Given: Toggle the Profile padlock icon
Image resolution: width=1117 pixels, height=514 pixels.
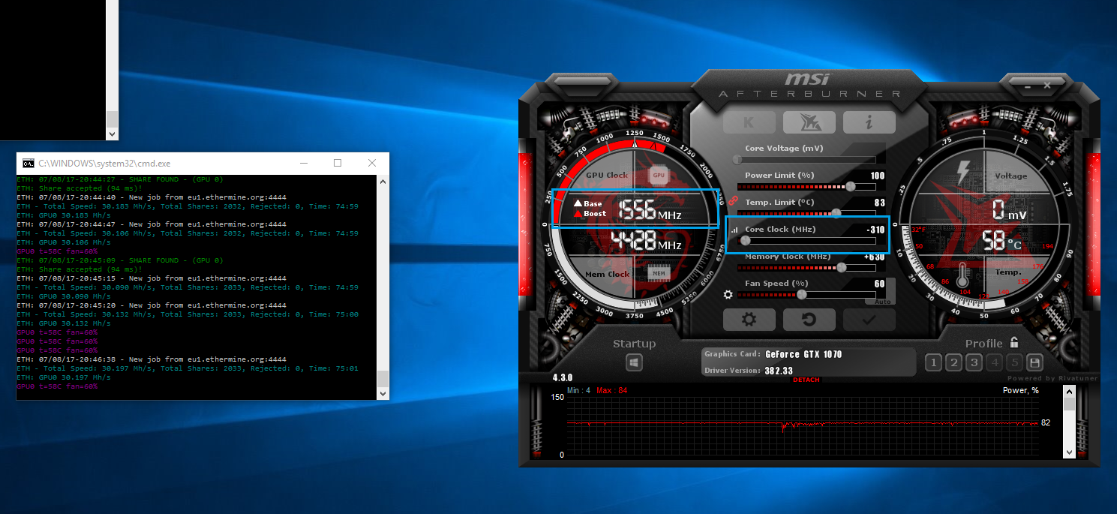Looking at the screenshot, I should 1014,342.
